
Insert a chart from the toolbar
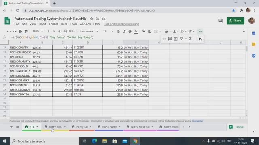point(176,39)
